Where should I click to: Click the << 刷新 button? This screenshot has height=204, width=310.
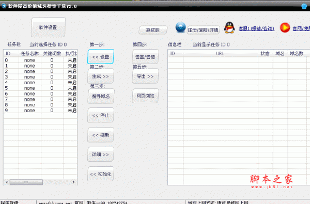tap(101, 135)
